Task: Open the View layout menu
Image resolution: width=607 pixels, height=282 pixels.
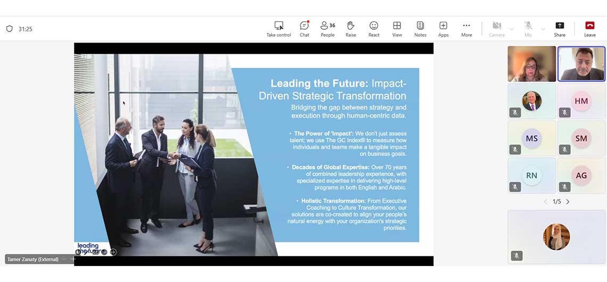Action: (397, 29)
